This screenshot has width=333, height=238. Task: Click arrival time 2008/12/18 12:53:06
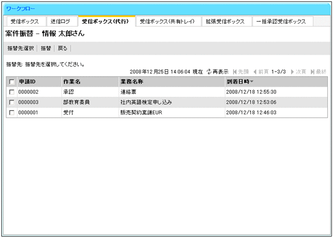(x=251, y=102)
